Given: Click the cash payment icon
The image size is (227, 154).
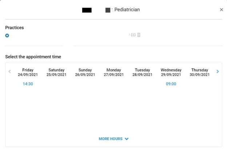Looking at the screenshot, I should tap(133, 35).
